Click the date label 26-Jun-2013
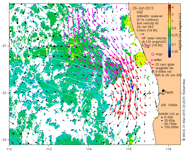Viewport: 187px width, 152px height. (143, 8)
